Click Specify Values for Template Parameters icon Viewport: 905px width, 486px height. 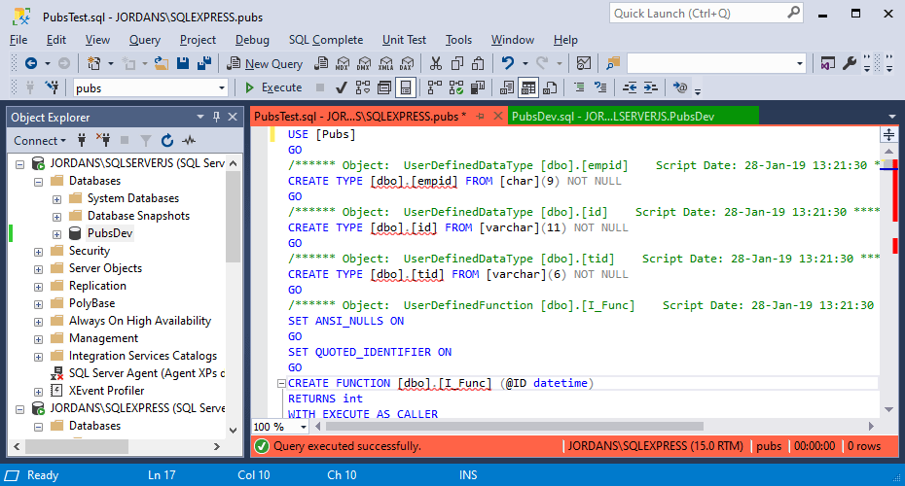[x=680, y=87]
